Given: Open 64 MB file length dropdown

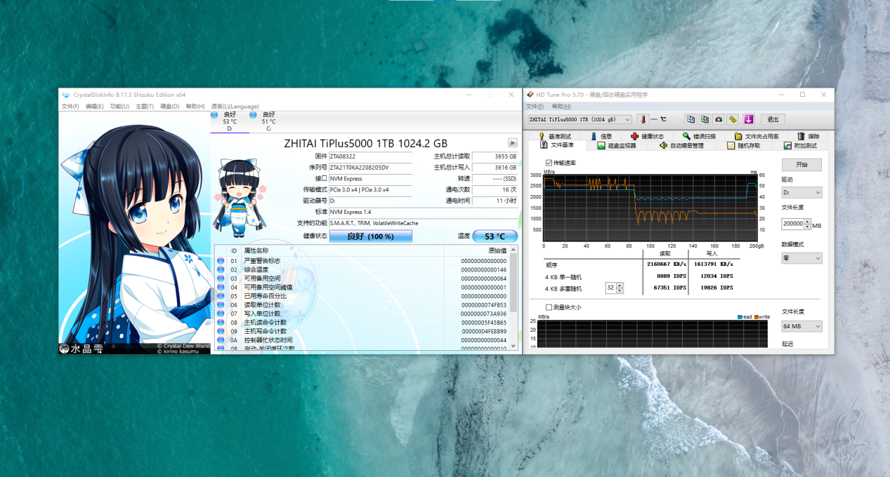Looking at the screenshot, I should tap(801, 326).
